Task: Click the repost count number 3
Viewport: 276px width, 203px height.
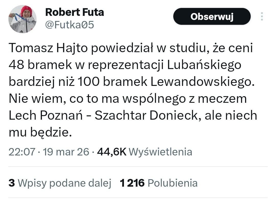Action: pyautogui.click(x=11, y=183)
